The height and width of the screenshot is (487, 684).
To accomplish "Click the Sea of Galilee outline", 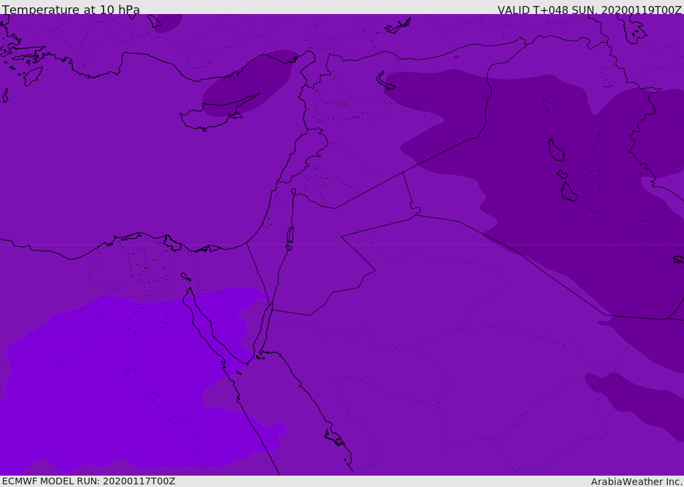I will point(293,192).
